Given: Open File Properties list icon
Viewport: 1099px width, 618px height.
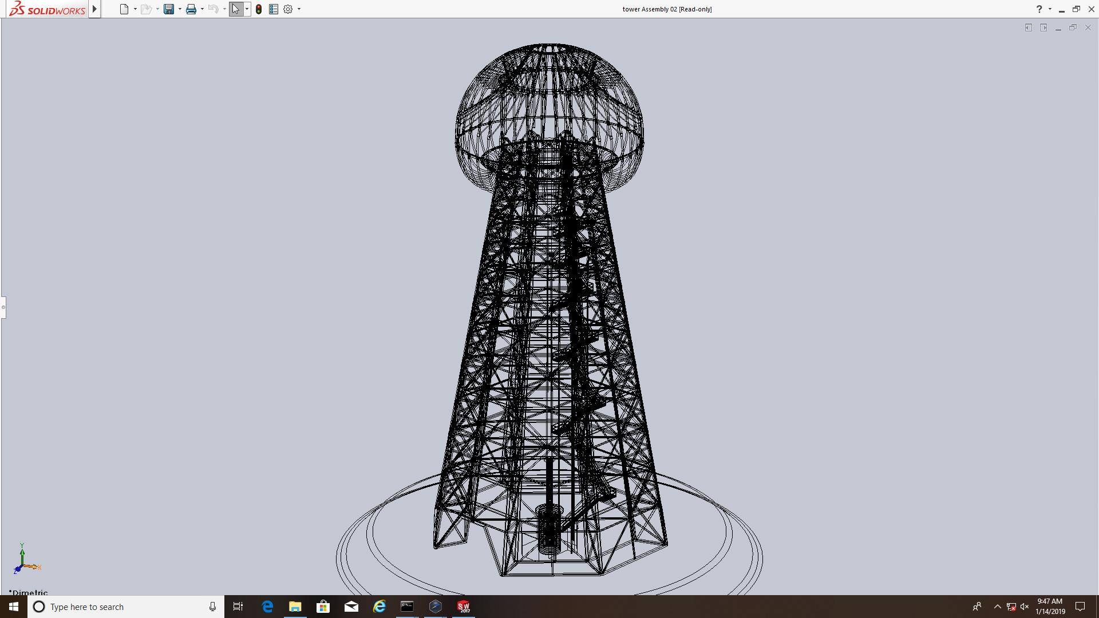Looking at the screenshot, I should pos(274,9).
